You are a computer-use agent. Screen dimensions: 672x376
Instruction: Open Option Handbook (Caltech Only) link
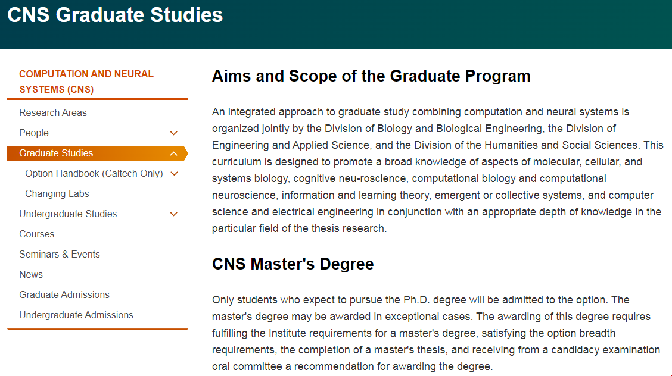click(x=94, y=174)
